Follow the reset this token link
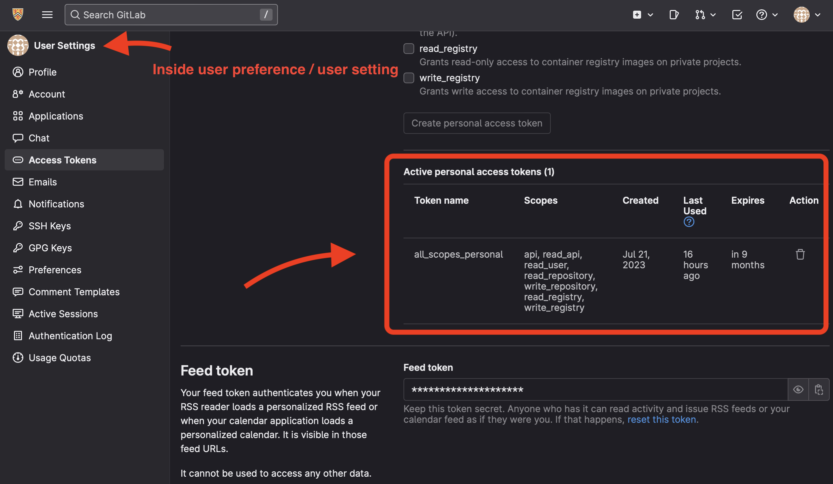This screenshot has height=484, width=833. pyautogui.click(x=662, y=419)
